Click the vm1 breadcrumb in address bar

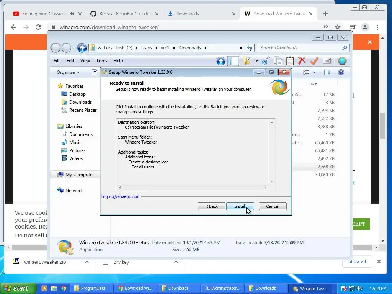pyautogui.click(x=165, y=48)
